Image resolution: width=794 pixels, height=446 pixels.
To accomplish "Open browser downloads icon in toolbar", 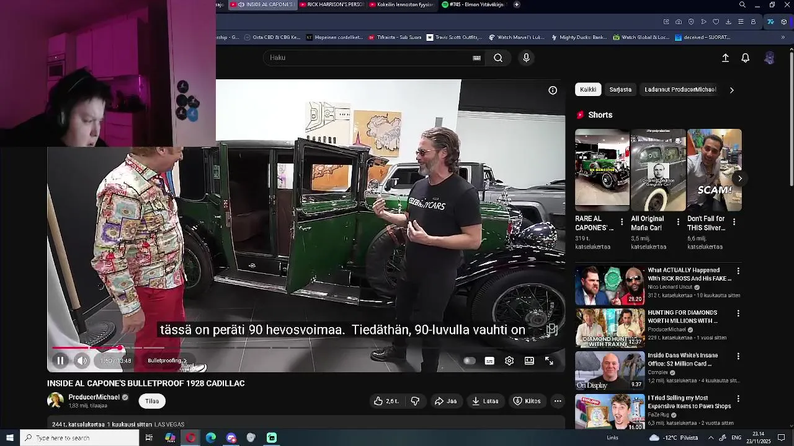I will [728, 22].
